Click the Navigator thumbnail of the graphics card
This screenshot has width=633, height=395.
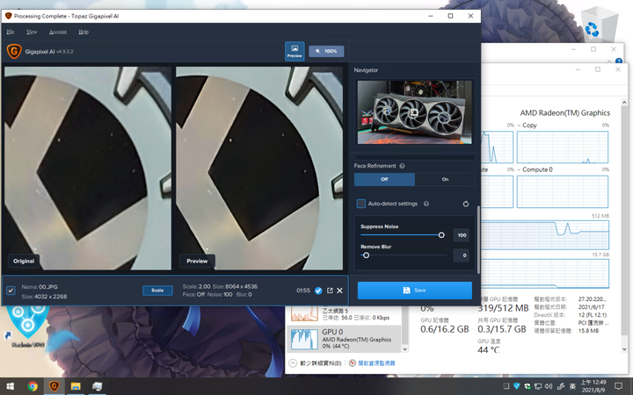[415, 112]
